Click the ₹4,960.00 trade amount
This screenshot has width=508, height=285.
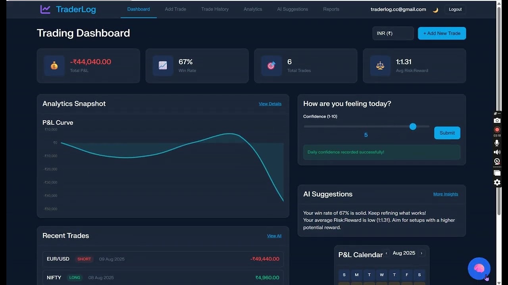(267, 277)
